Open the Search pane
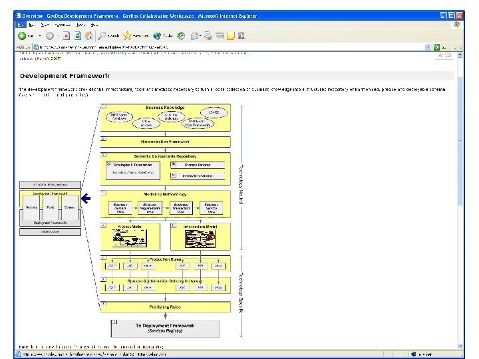Screen dimensions: 479x359 pos(108,36)
